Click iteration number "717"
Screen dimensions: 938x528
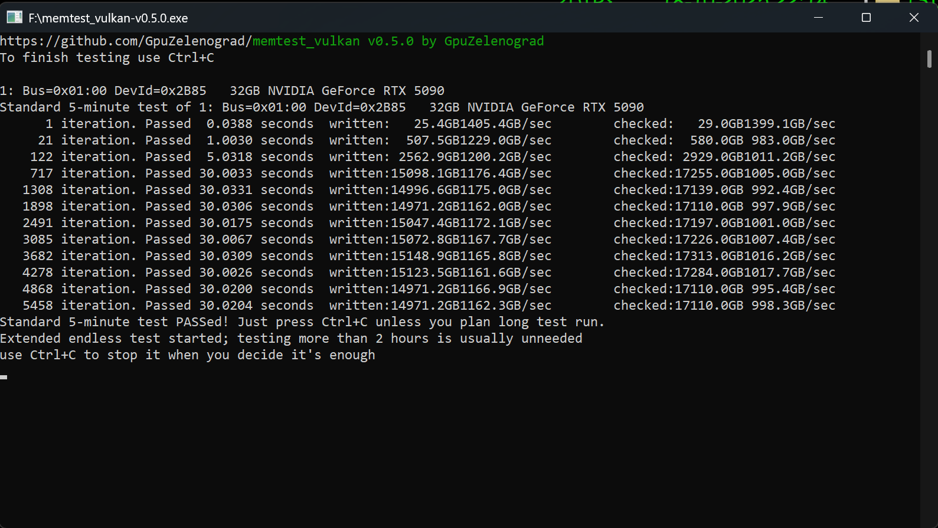pyautogui.click(x=41, y=173)
